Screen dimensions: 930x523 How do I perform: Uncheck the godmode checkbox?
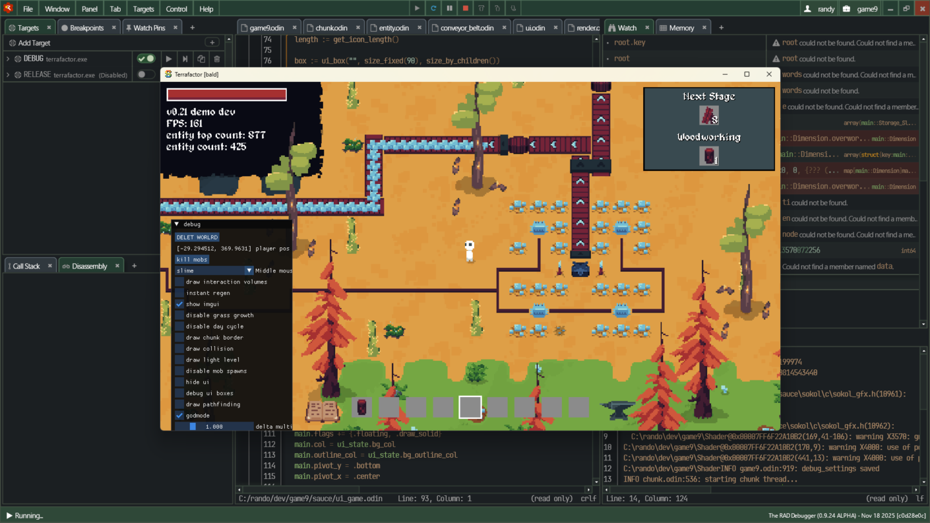click(x=180, y=415)
